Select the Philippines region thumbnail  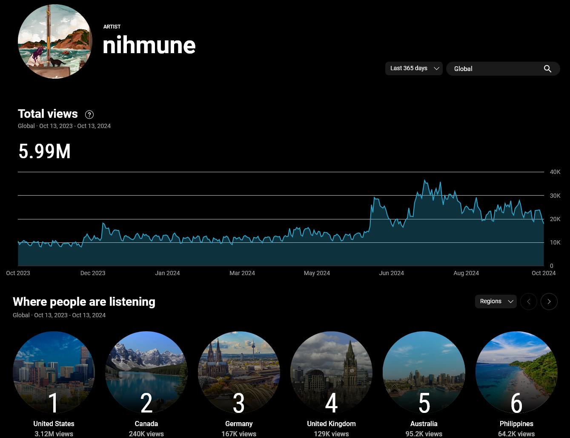click(516, 372)
